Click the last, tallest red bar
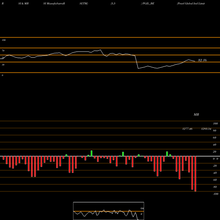220x220 pixels. [195, 174]
